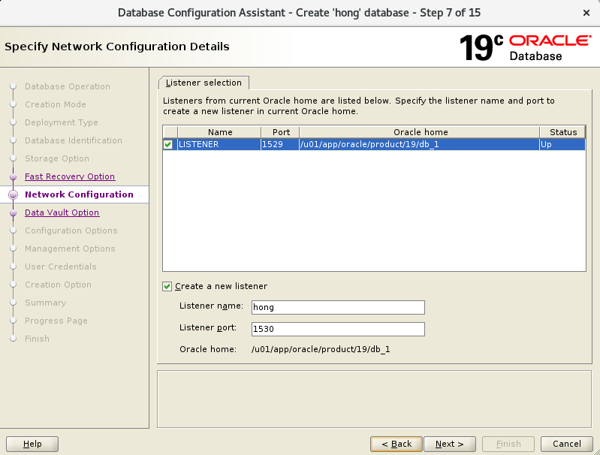Click the Creation Option step label
Screen dimensions: 600x455
(58, 285)
